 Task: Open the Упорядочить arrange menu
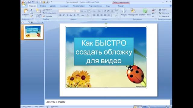pos(133,13)
